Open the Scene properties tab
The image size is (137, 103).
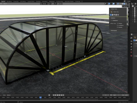[131, 49]
